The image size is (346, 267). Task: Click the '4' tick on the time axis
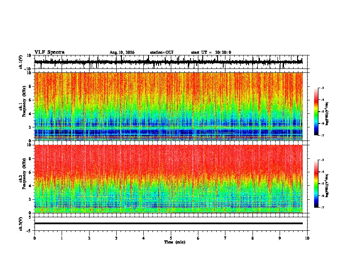click(x=144, y=238)
